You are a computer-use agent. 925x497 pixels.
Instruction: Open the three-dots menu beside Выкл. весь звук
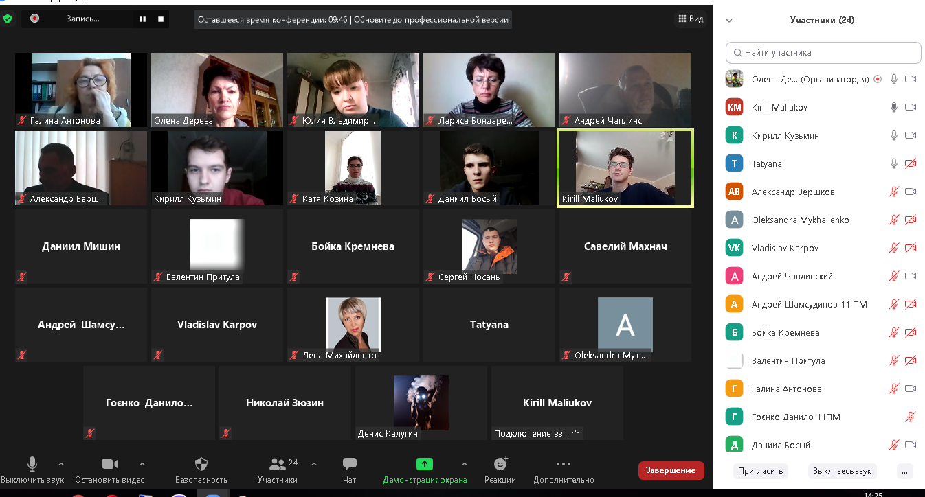coord(906,471)
